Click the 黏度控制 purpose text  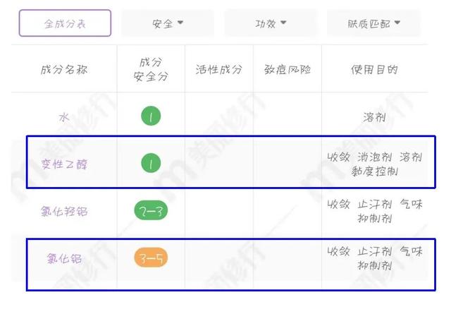[x=374, y=171]
